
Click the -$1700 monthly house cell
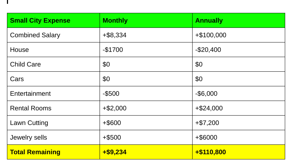(x=113, y=50)
